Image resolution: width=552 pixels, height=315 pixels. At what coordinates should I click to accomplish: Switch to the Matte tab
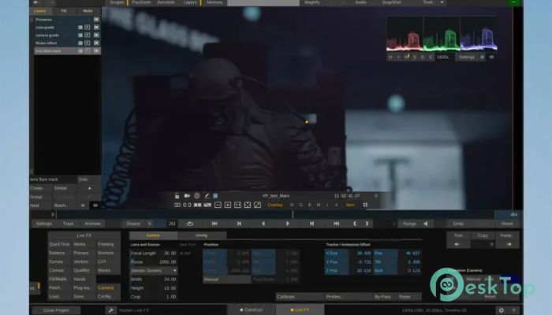pyautogui.click(x=88, y=11)
